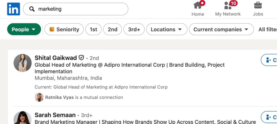
Task: Open the All filters panel
Action: [268, 29]
